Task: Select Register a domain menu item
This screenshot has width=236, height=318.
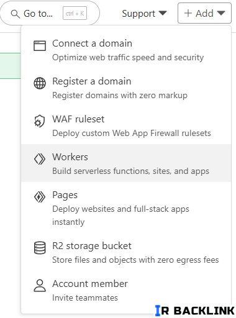Action: tap(126, 88)
